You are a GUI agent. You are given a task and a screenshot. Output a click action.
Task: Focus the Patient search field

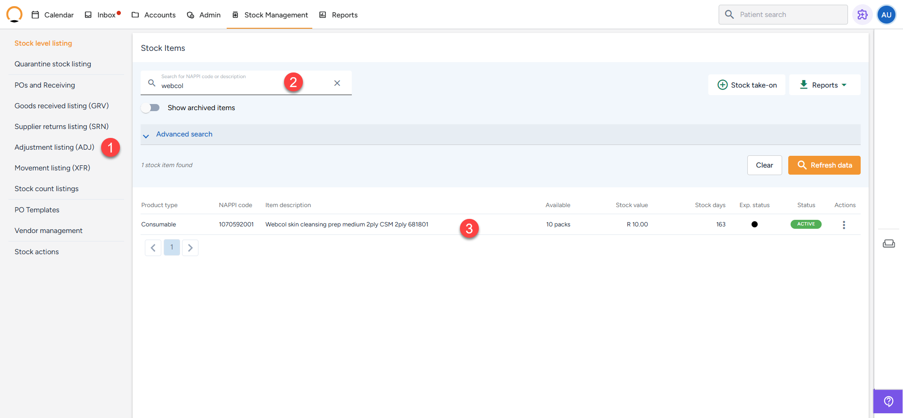pyautogui.click(x=790, y=15)
